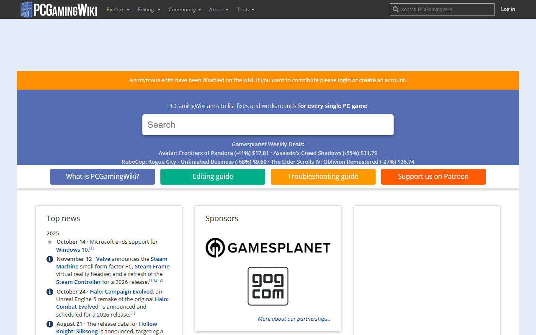Open Avatar: Frontiers of Pandora deal

click(214, 153)
